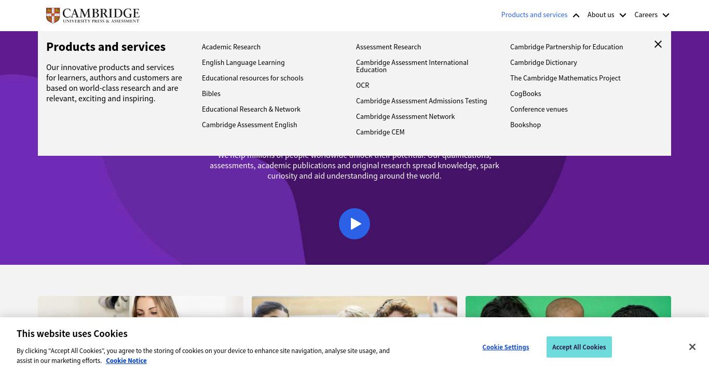Open The Cambridge Mathematics Project
The width and height of the screenshot is (709, 378).
coord(565,78)
